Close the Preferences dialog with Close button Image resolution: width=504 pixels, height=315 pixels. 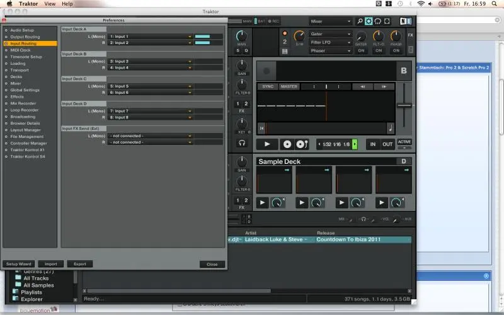[212, 264]
